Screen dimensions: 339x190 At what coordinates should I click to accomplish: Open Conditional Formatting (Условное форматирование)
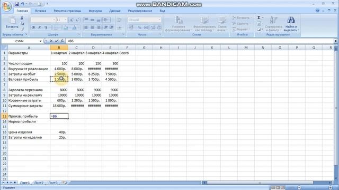click(x=179, y=24)
